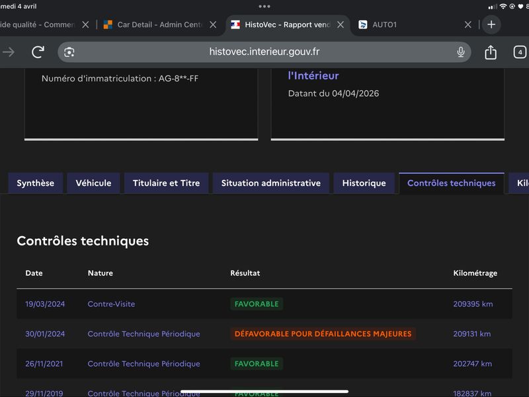Viewport: 529px width, 397px height.
Task: Click the multitasking three-dots at top
Action: (x=264, y=6)
